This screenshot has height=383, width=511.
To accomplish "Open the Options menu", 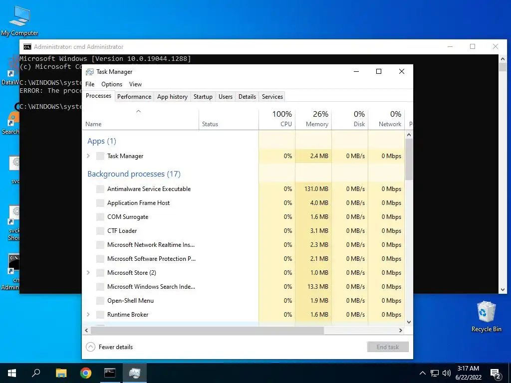I will (112, 84).
